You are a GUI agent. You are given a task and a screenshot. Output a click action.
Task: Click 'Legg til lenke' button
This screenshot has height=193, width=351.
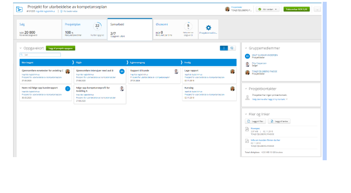click(279, 122)
